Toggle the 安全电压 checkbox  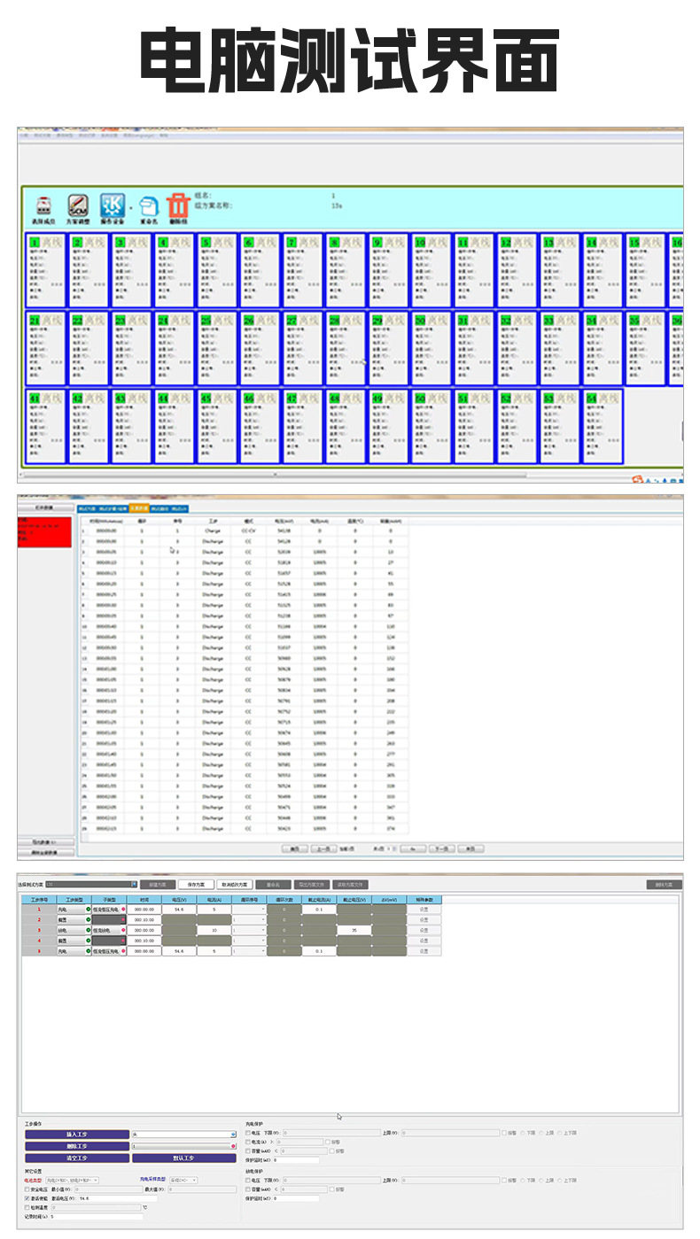pyautogui.click(x=27, y=1189)
